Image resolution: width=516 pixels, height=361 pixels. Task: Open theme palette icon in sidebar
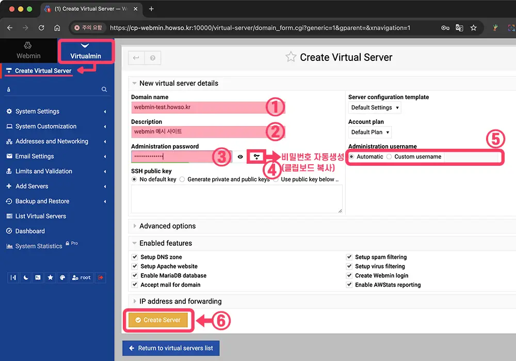pos(62,278)
